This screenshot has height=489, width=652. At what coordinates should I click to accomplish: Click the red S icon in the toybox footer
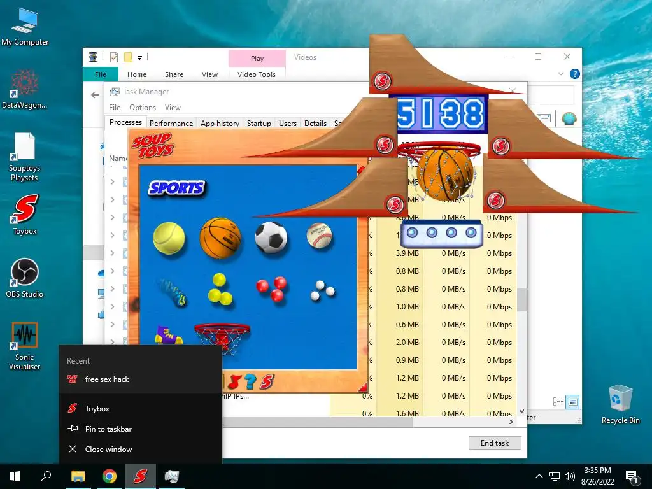coord(267,381)
